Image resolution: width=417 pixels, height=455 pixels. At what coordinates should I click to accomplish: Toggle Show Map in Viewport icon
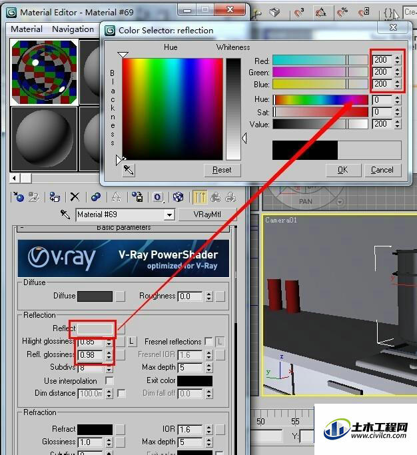click(x=178, y=197)
